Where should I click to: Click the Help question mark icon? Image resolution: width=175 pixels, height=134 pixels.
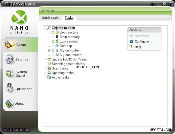131,47
